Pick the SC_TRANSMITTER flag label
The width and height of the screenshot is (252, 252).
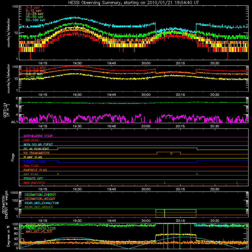(37, 153)
